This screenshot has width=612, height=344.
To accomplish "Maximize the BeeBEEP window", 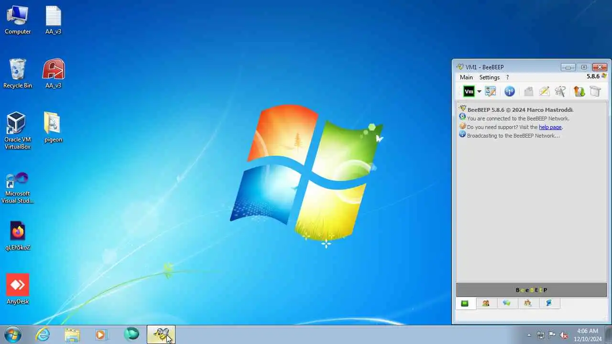I will coord(584,67).
